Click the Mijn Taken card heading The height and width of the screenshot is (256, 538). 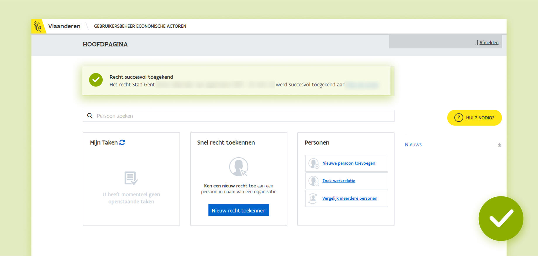(x=104, y=142)
